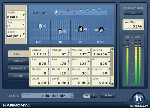Switch to preset slot B

94,95
